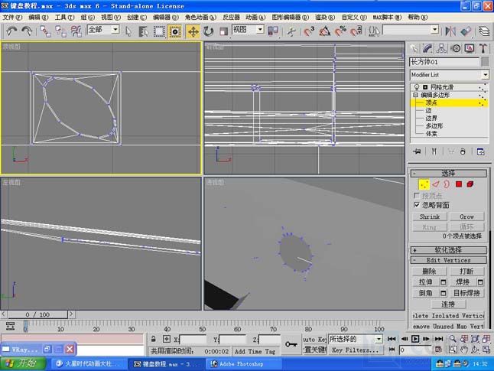Click the object color swatch beside 长方体01
This screenshot has height=371, width=494.
click(485, 61)
